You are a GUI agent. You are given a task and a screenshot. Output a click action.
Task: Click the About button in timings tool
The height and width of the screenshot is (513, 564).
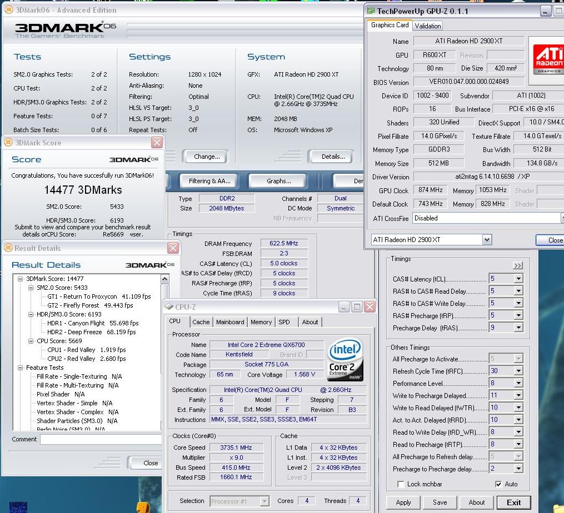[477, 502]
